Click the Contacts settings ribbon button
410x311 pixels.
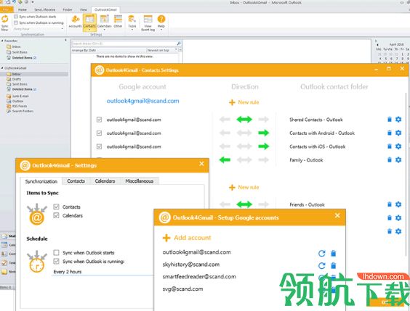(x=89, y=22)
